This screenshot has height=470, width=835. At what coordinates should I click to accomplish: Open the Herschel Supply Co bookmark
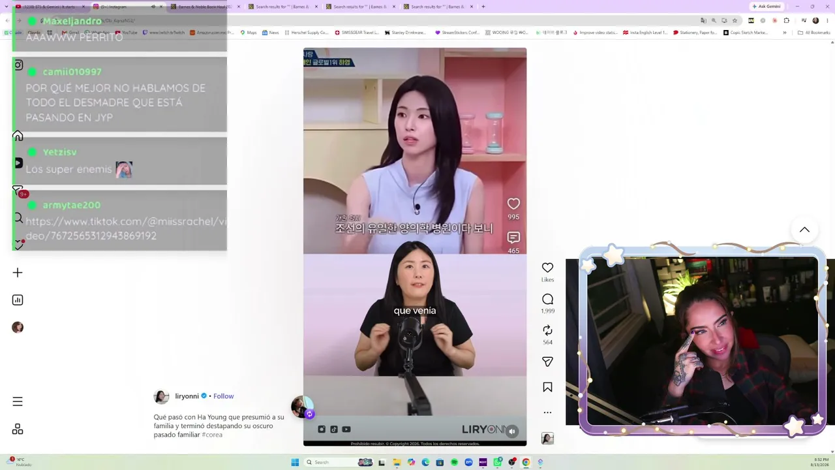(x=306, y=33)
